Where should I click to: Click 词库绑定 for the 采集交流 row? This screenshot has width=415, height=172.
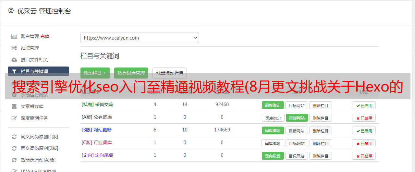click(x=273, y=105)
